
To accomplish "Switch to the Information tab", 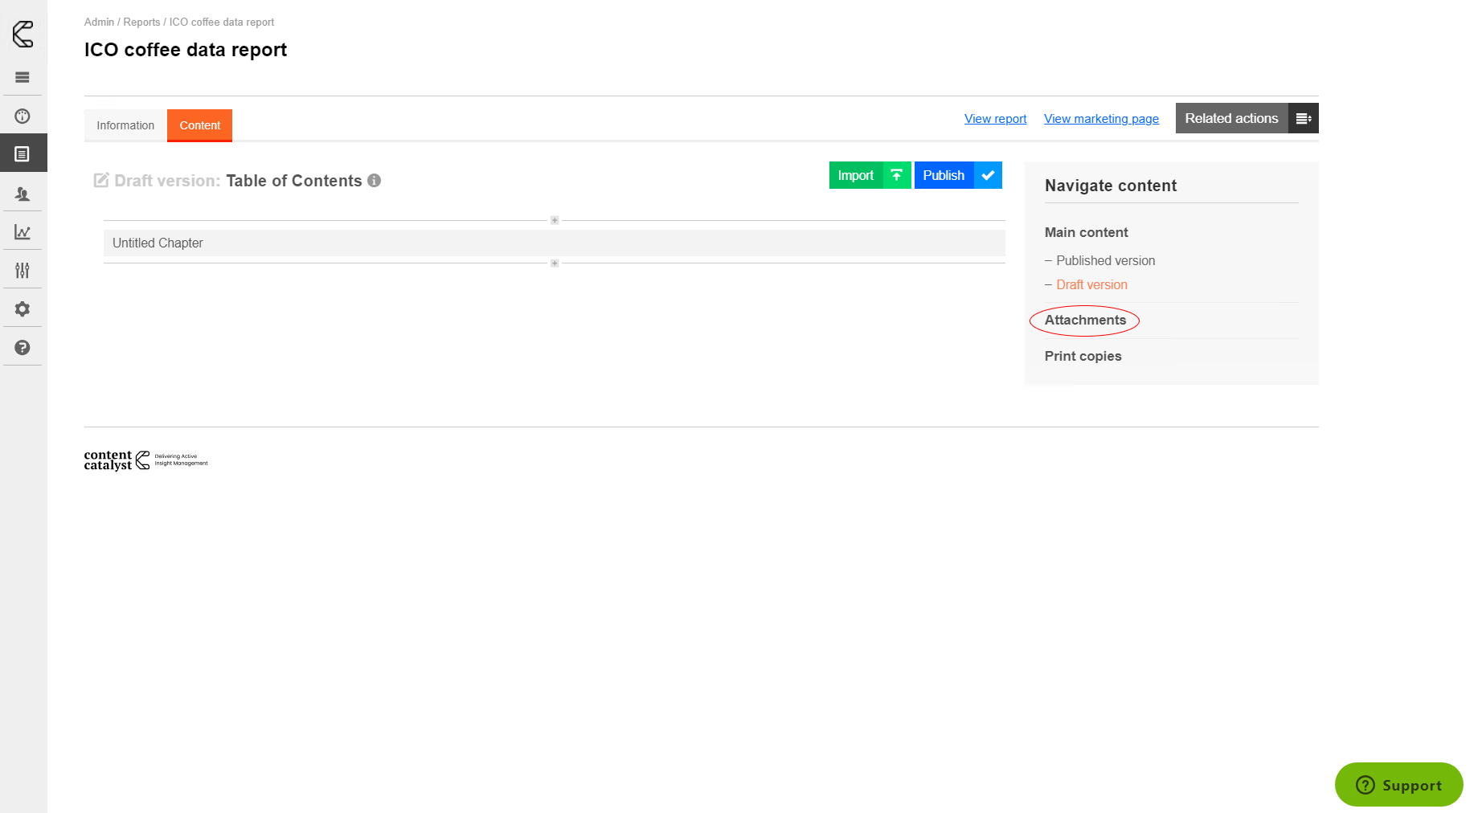I will point(125,125).
